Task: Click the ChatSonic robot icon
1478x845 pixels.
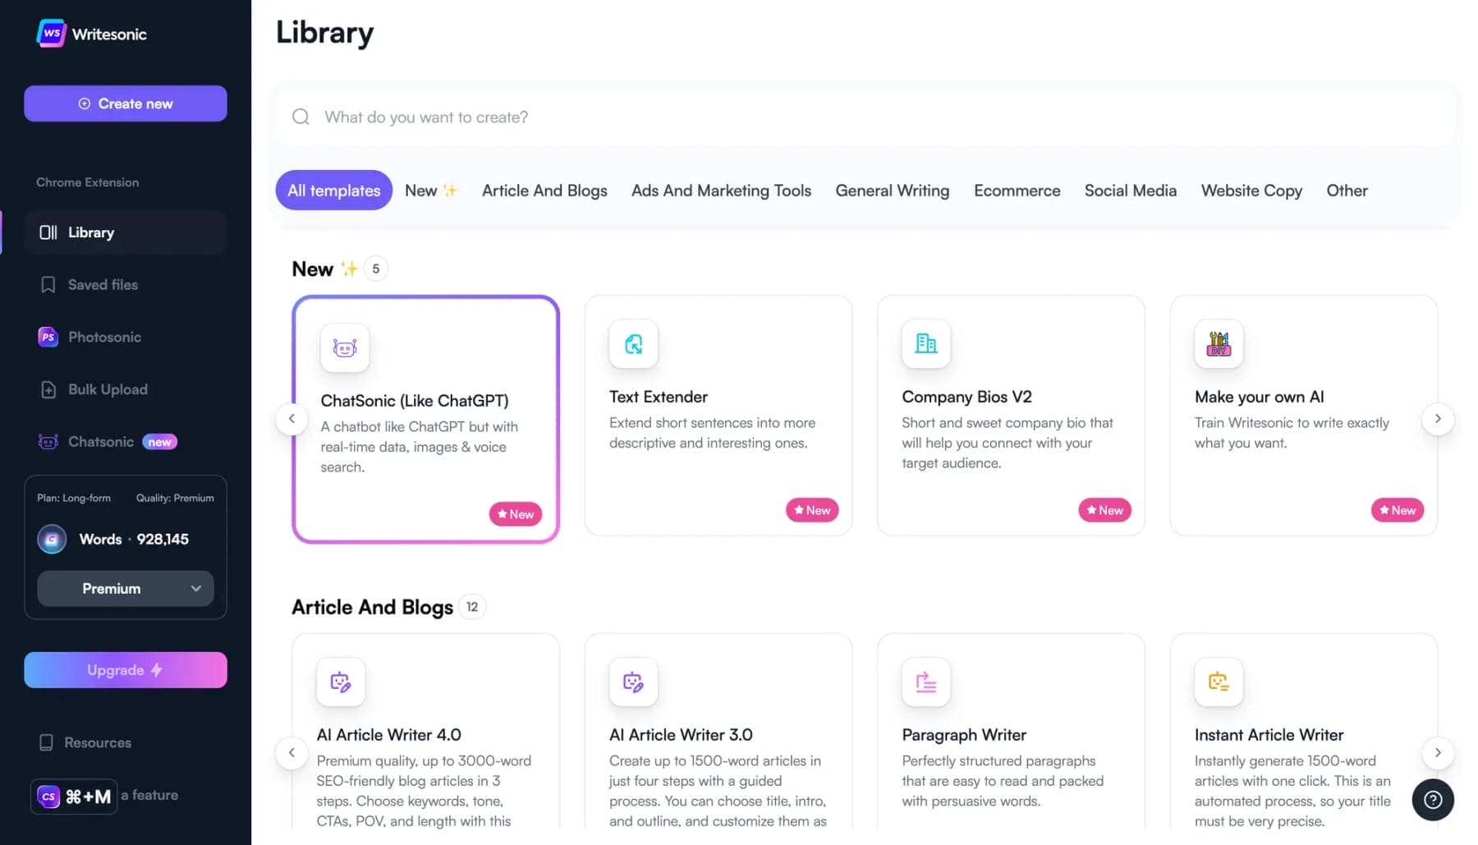Action: pos(344,347)
